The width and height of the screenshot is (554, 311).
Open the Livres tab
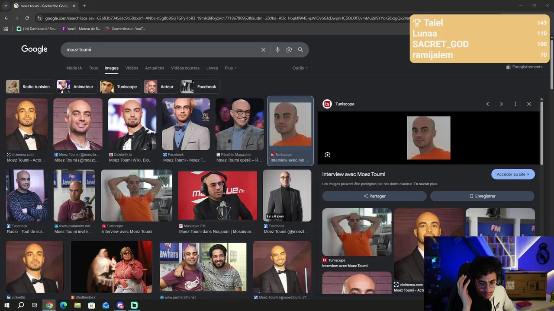[212, 68]
